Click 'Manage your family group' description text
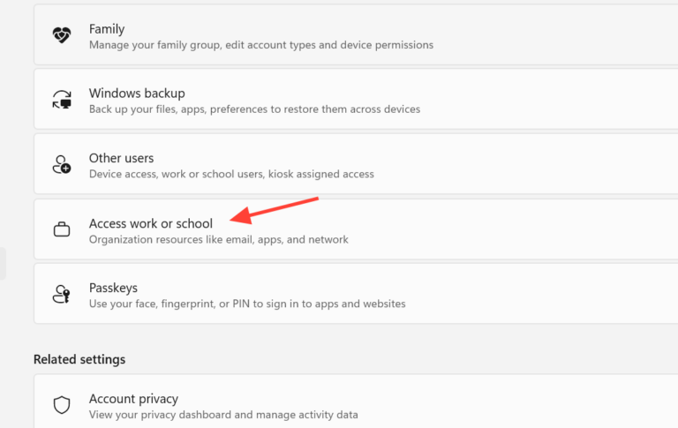 (261, 45)
